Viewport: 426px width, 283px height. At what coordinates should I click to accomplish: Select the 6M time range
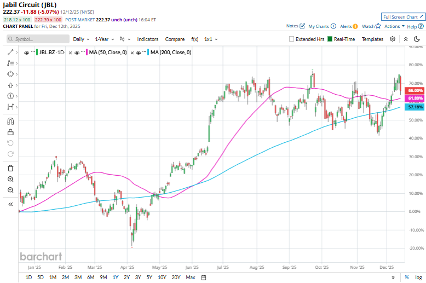tap(90, 278)
